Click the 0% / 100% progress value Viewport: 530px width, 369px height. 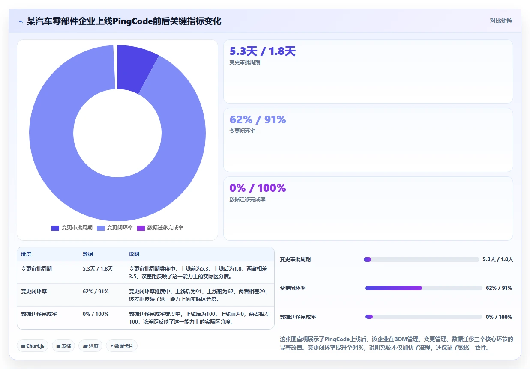[499, 317]
